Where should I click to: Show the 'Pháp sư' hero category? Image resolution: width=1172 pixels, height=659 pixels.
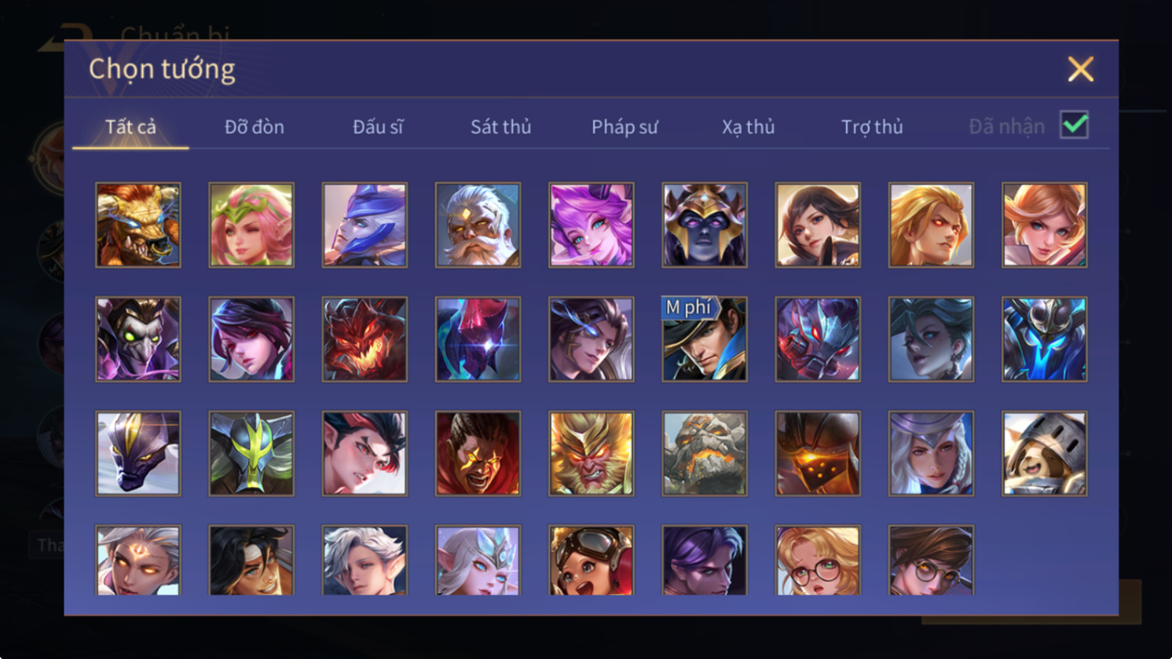pyautogui.click(x=624, y=126)
